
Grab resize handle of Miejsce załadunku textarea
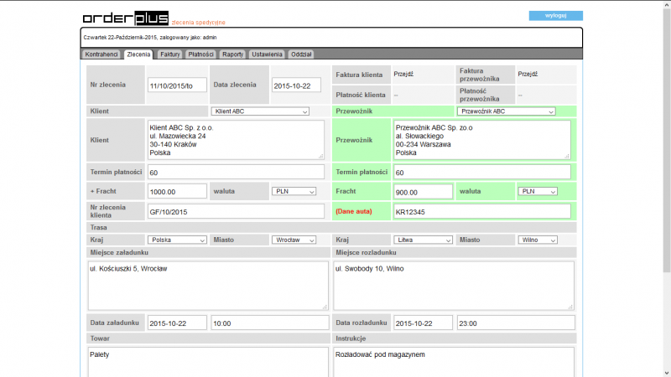pyautogui.click(x=325, y=307)
